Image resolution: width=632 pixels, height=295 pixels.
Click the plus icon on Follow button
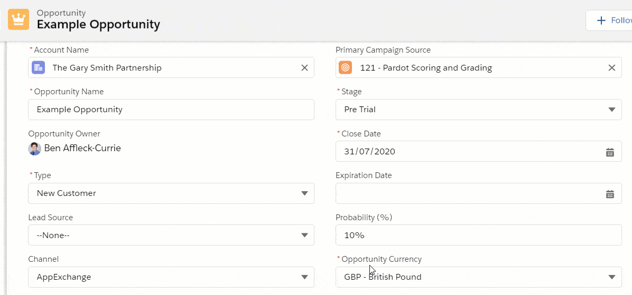click(x=601, y=21)
